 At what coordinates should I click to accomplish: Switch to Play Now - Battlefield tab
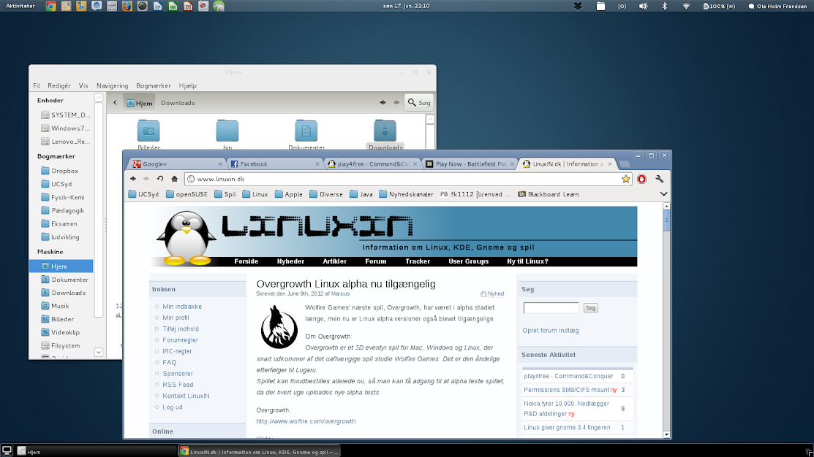(x=470, y=164)
